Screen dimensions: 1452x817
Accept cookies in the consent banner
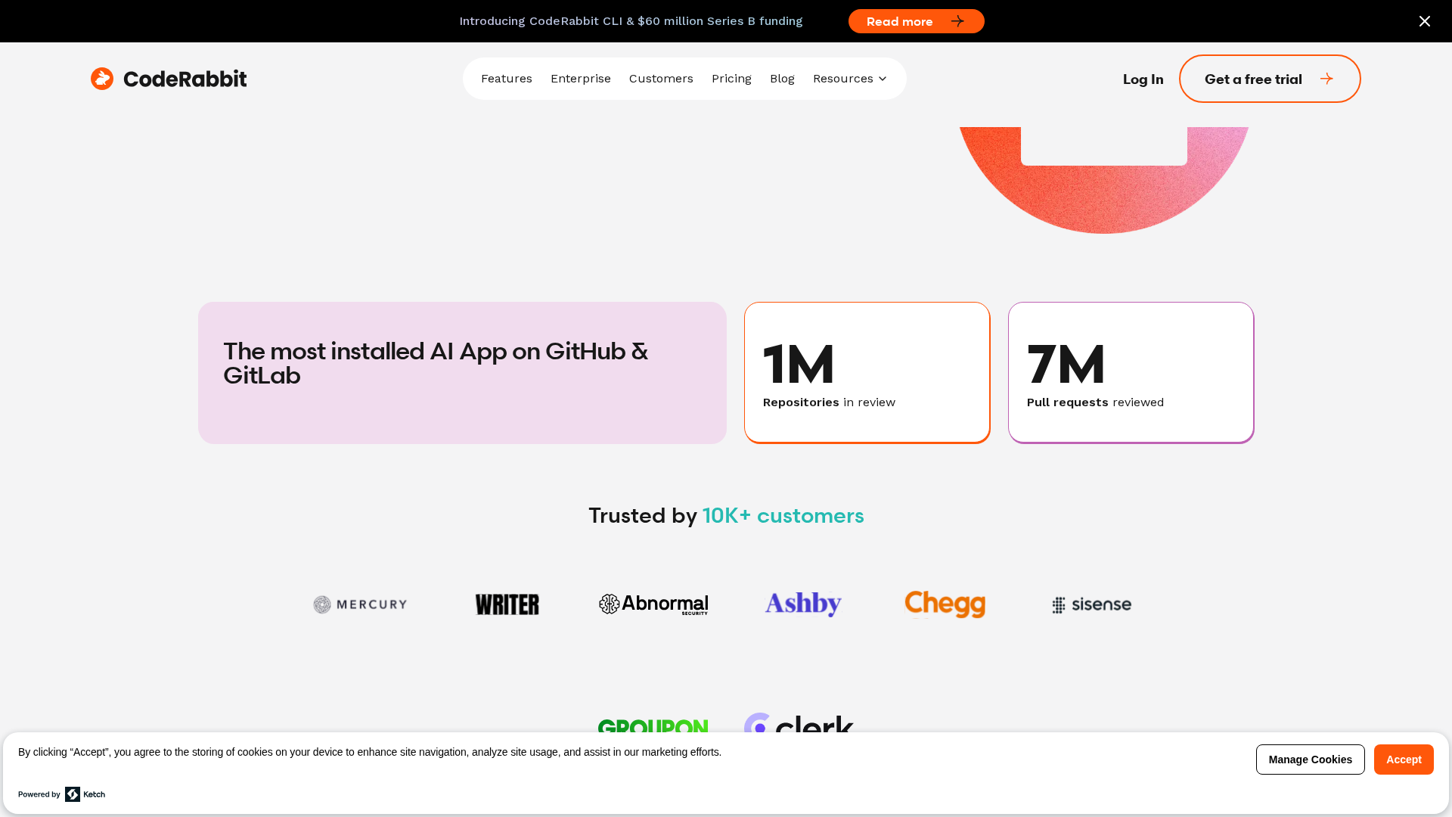click(x=1403, y=760)
